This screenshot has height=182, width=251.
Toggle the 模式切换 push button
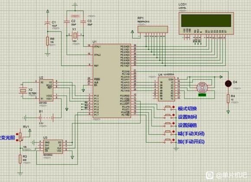pos(168,108)
